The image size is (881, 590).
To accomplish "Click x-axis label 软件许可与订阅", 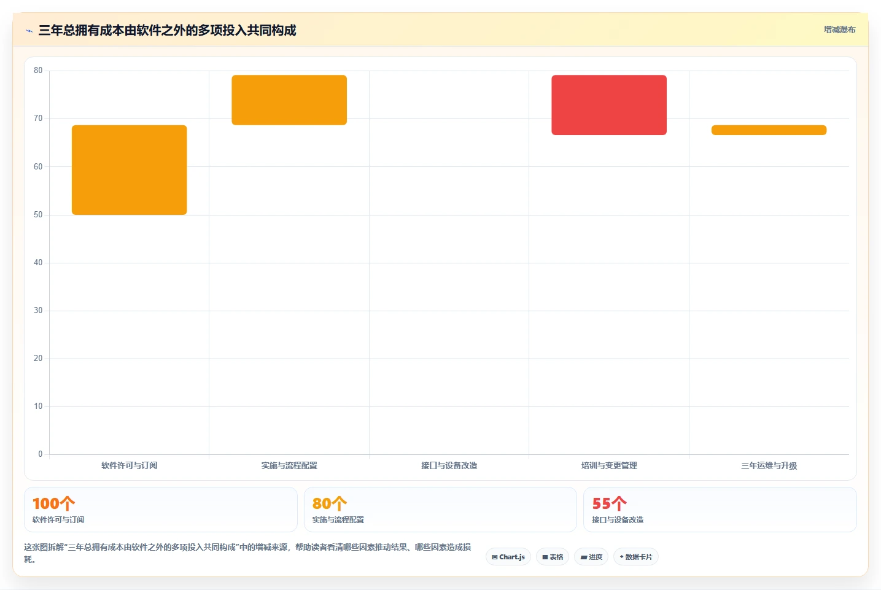I will coord(130,465).
